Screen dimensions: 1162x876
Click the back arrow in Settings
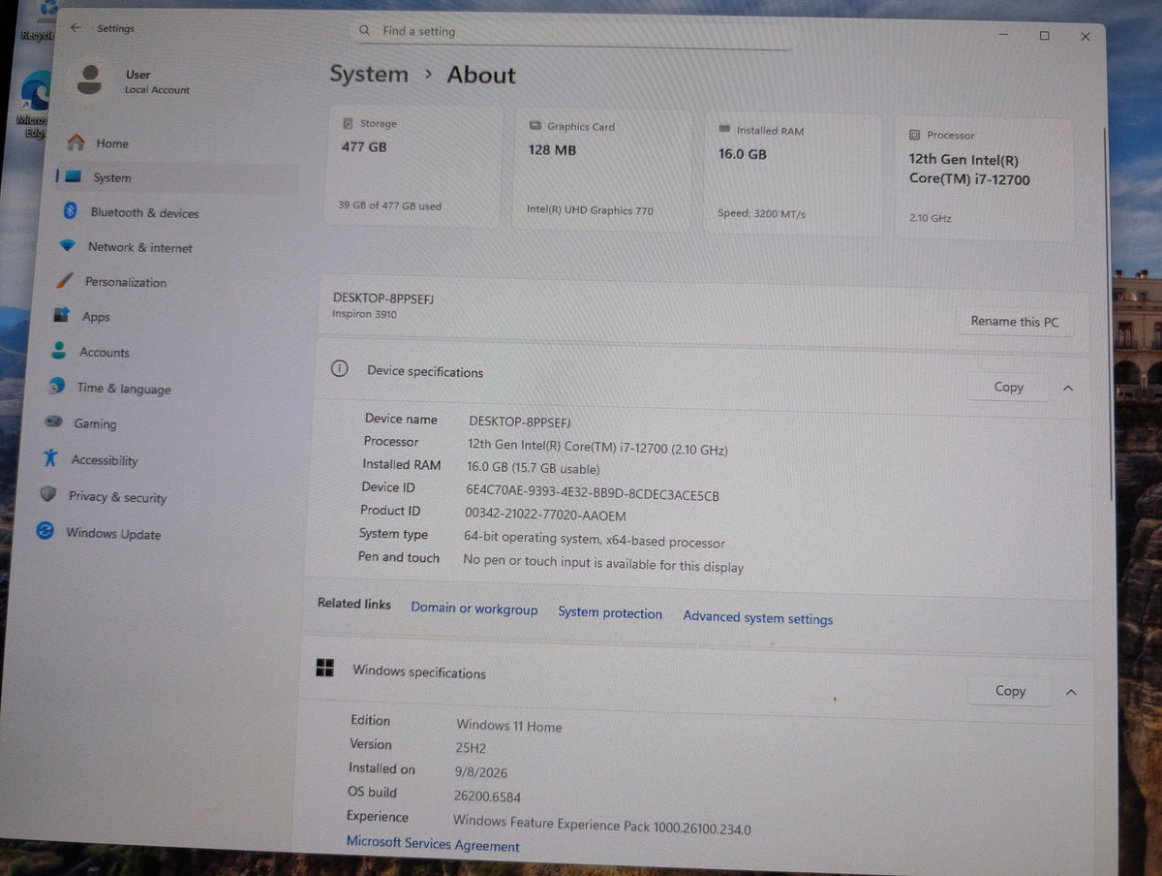point(76,28)
